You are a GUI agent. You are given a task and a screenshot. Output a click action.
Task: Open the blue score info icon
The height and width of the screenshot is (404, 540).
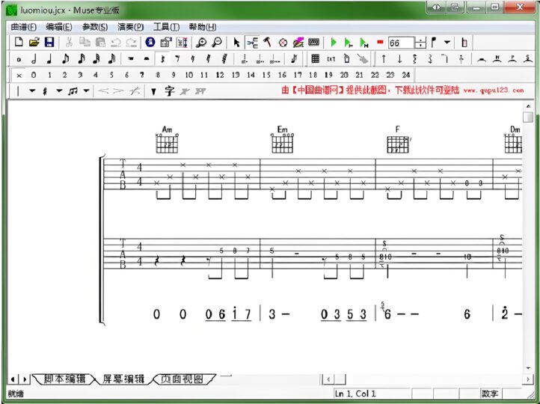pyautogui.click(x=150, y=43)
